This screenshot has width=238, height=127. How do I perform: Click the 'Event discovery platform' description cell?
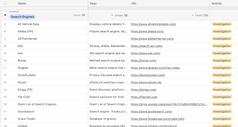point(109,90)
